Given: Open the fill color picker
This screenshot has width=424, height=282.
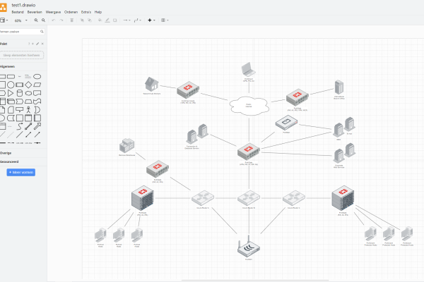Looking at the screenshot, I should (x=98, y=20).
